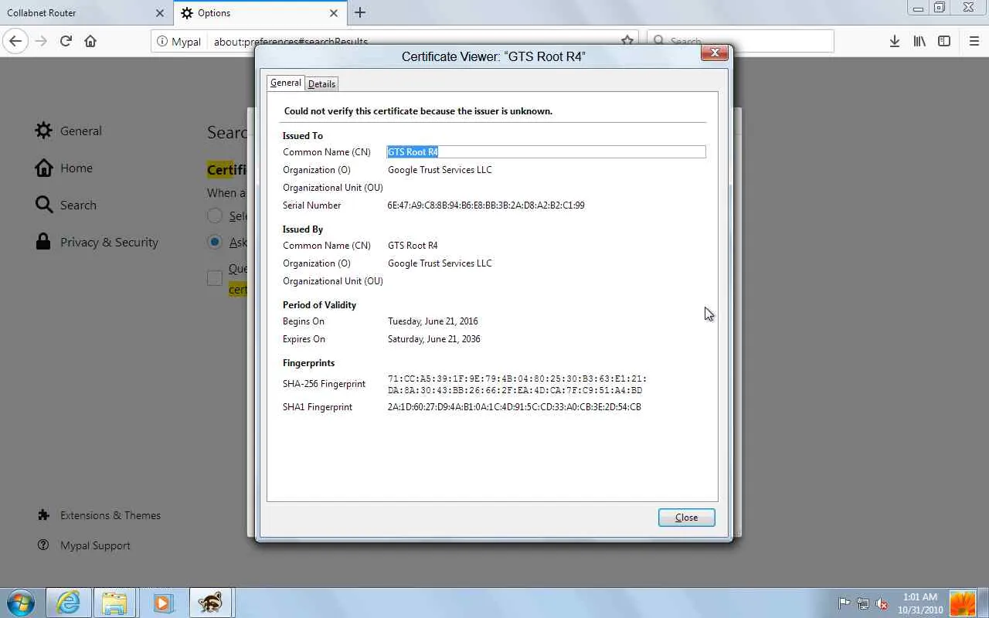This screenshot has height=618, width=989.
Task: Open the Library menu
Action: [919, 41]
